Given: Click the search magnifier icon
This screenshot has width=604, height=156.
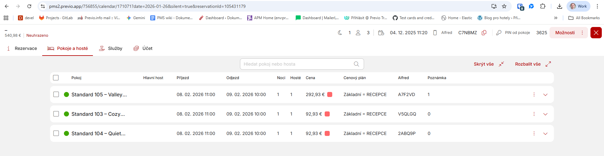Looking at the screenshot, I should pos(356,64).
